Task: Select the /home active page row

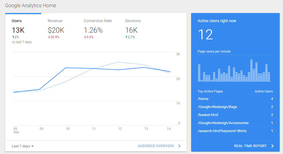Action: pyautogui.click(x=235, y=99)
